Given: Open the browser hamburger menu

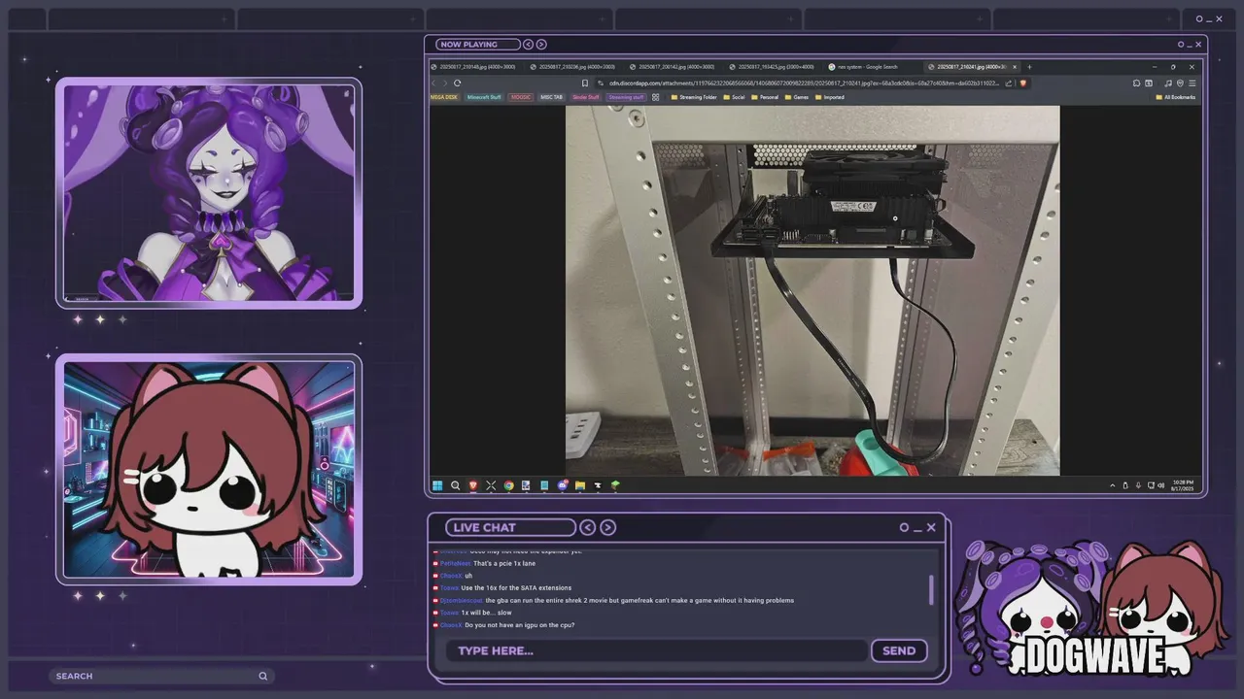Looking at the screenshot, I should [1192, 83].
